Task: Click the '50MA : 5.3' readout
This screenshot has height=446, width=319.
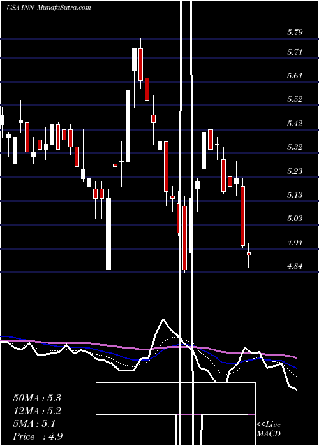Action: coord(37,398)
